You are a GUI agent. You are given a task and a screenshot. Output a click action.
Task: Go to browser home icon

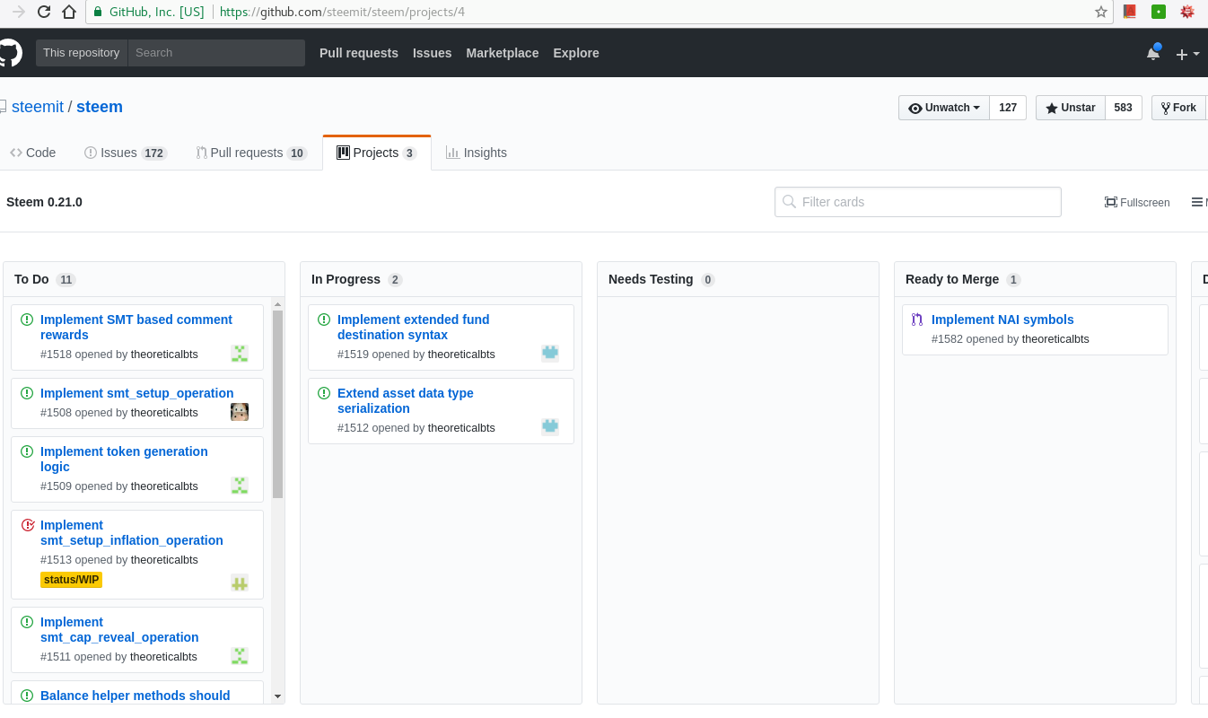coord(69,13)
